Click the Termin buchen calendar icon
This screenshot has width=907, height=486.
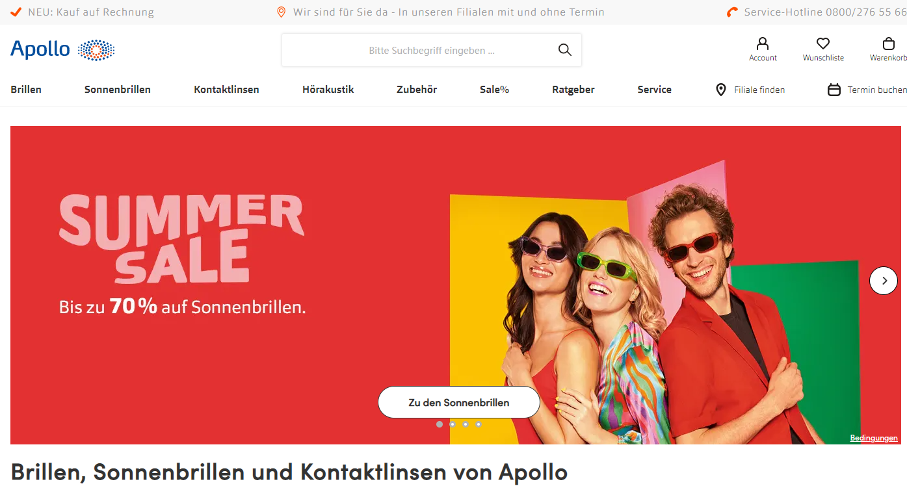tap(834, 90)
